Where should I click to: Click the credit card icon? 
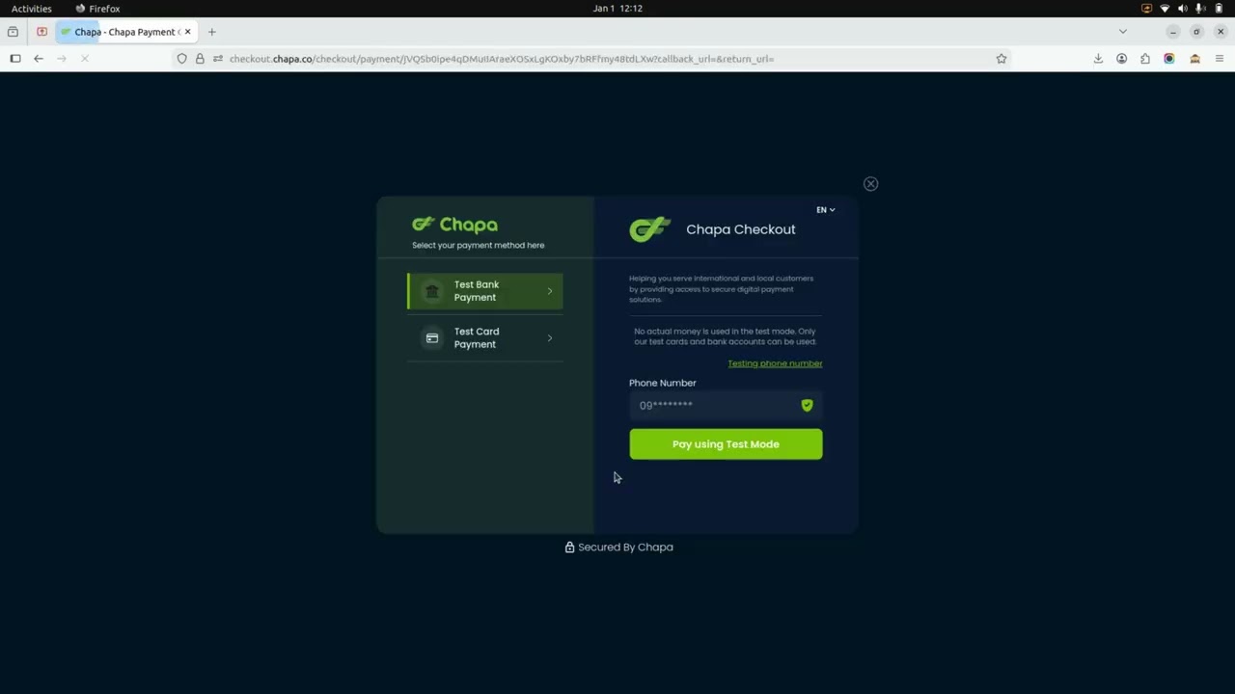tap(432, 338)
